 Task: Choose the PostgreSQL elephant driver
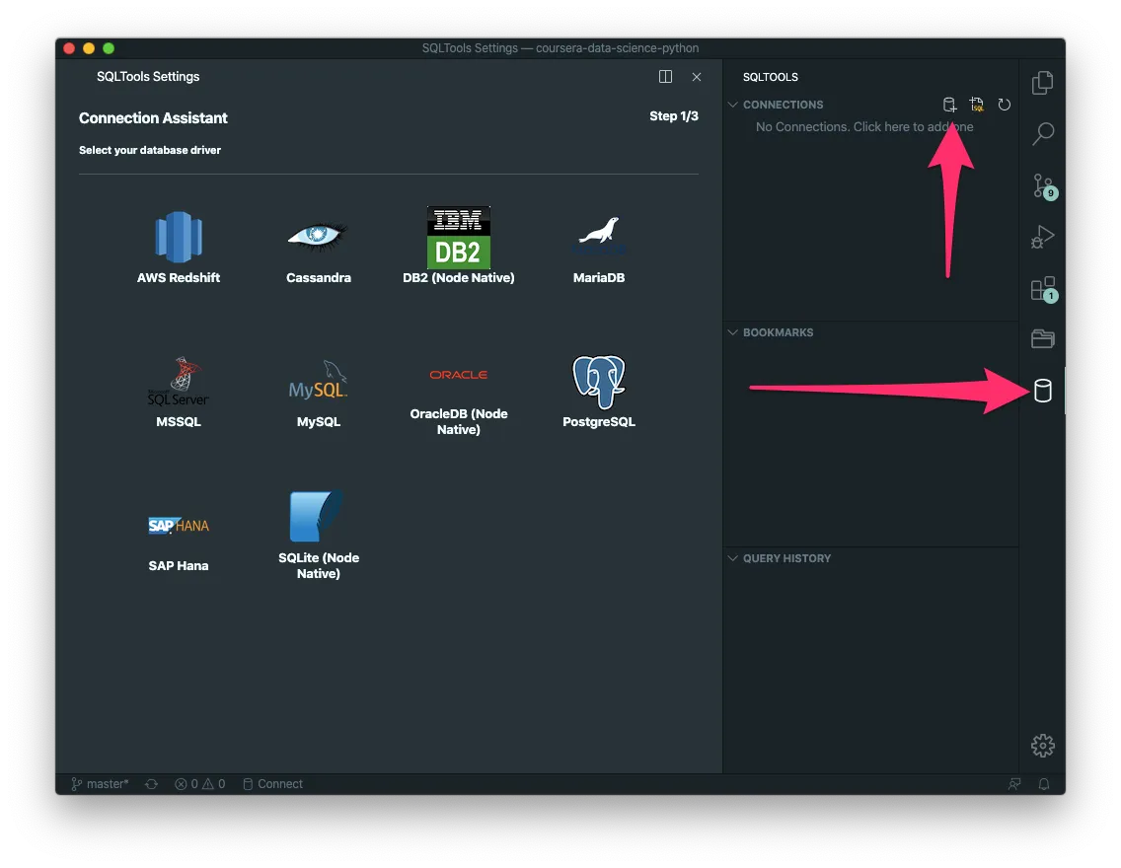click(x=598, y=392)
